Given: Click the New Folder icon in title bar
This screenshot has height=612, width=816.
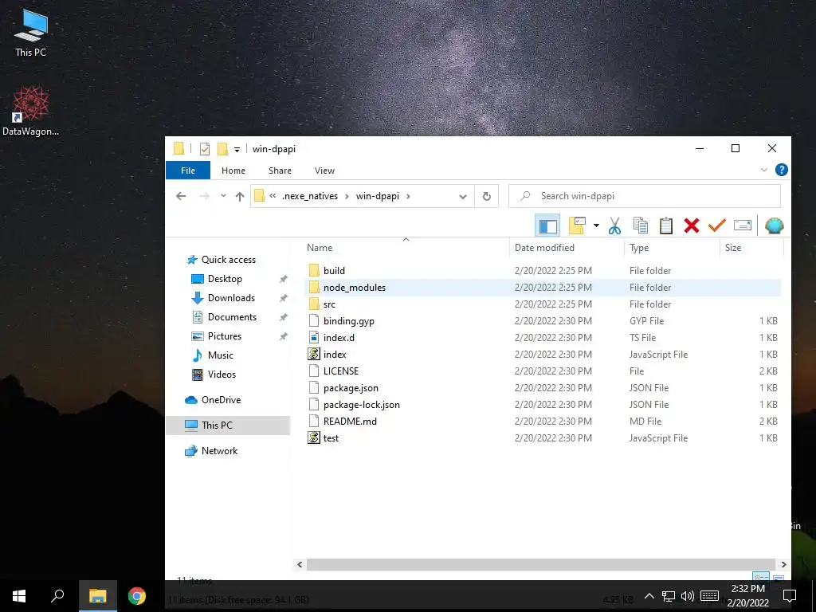Looking at the screenshot, I should pos(223,149).
